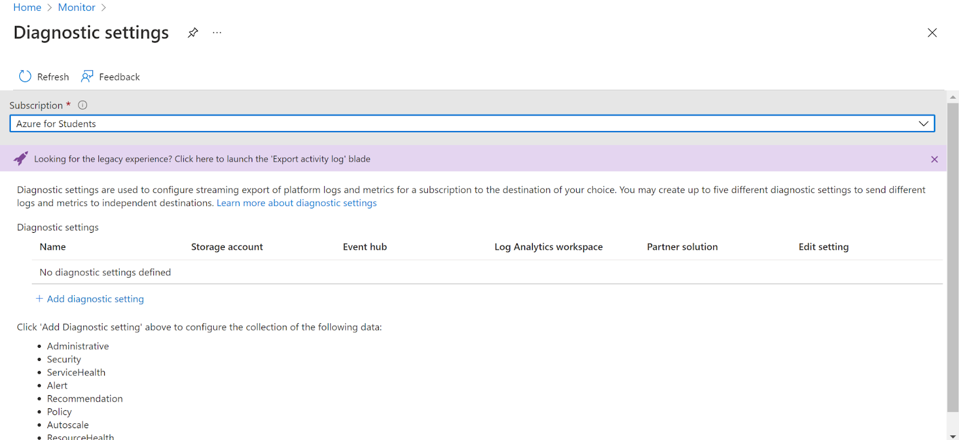Click the Refresh icon
Viewport: 959px width, 440px height.
pos(25,77)
